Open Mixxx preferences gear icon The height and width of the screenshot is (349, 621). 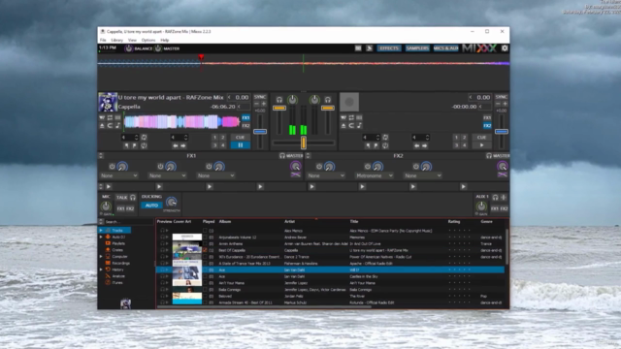tap(505, 48)
